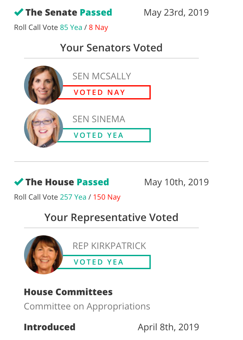Open Rep Kirkpatrick's profile photo
This screenshot has width=243, height=340.
coord(43,255)
